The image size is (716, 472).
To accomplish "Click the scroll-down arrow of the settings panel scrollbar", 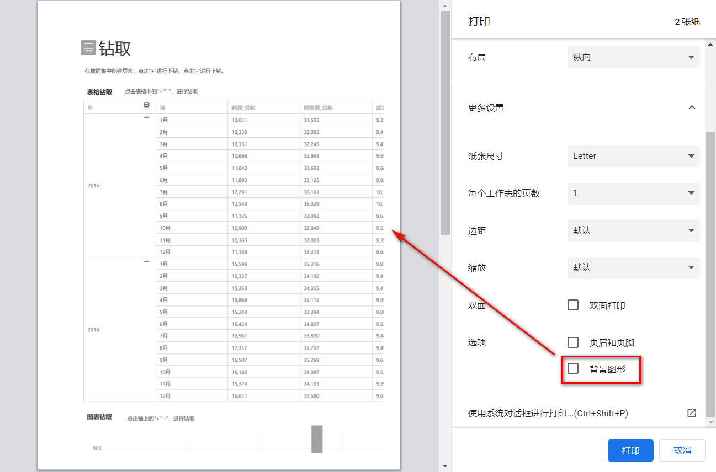I will [711, 421].
